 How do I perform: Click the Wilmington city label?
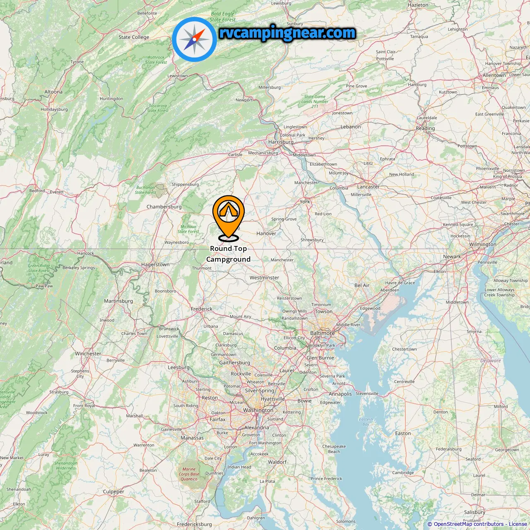coord(483,244)
